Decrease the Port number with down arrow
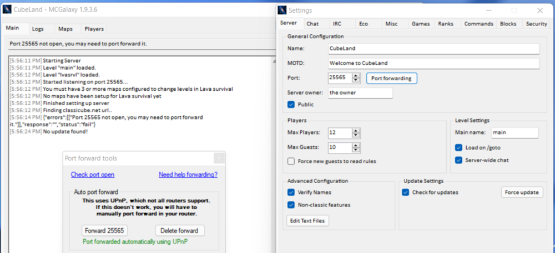This screenshot has height=253, width=555. click(x=356, y=80)
